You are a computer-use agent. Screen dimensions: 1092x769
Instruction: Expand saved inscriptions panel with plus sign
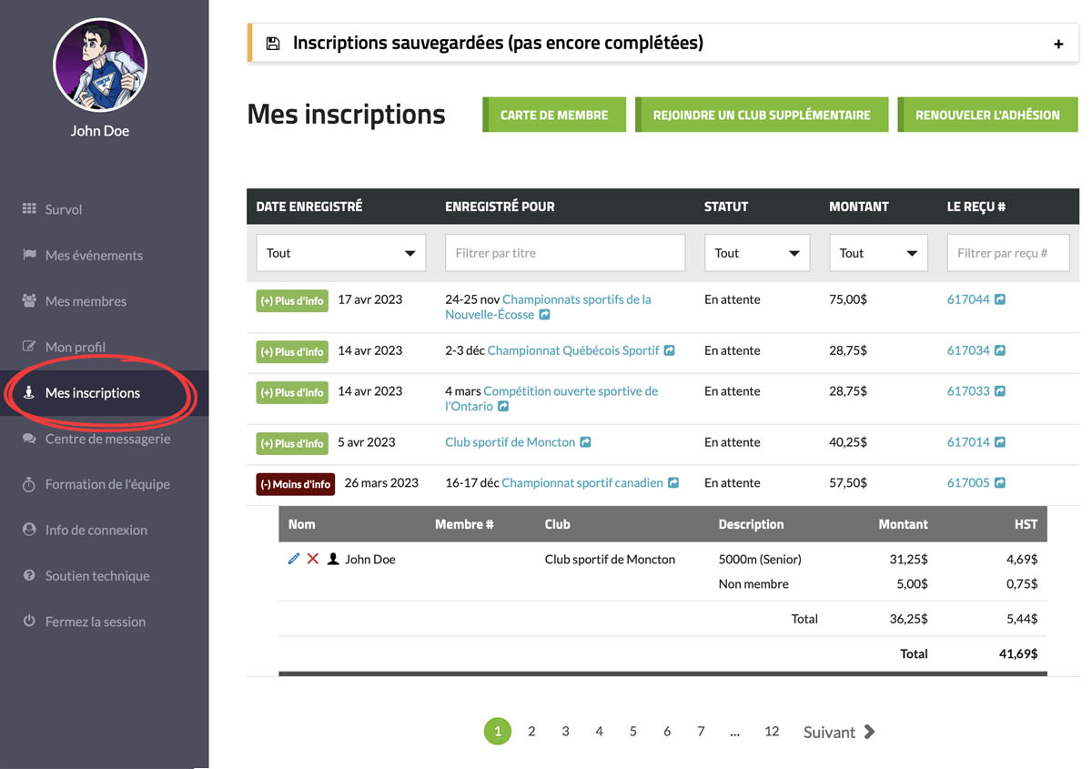[x=1058, y=44]
